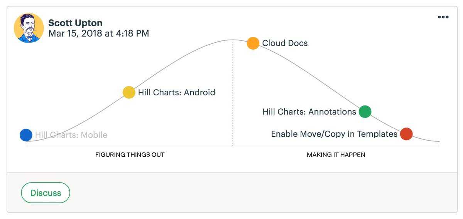Click the Hill Charts: Android label

[177, 93]
